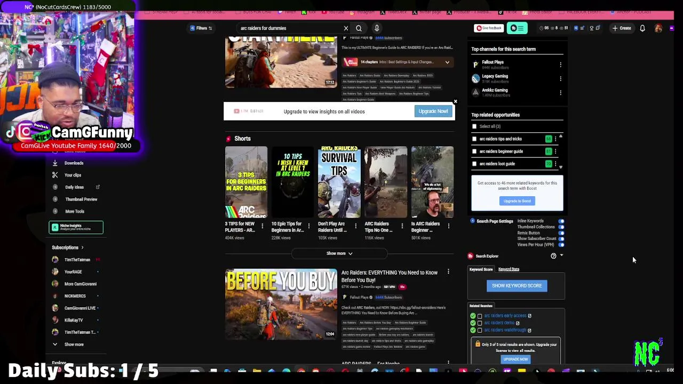Open YourRAGE subscription
Viewport: 683px width, 384px height.
(x=73, y=272)
